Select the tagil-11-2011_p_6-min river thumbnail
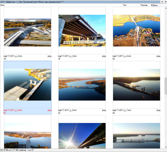The height and width of the screenshot is (152, 167). click(x=82, y=85)
